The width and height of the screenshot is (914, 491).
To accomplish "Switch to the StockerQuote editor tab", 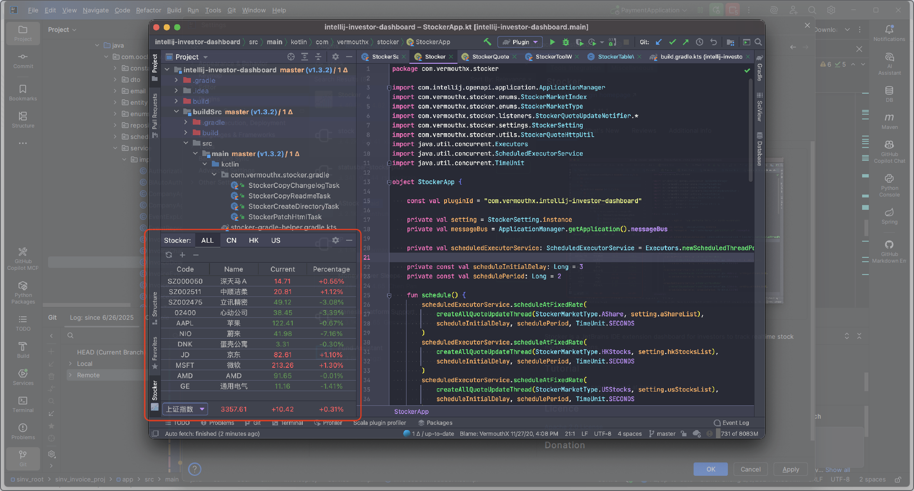I will click(490, 57).
